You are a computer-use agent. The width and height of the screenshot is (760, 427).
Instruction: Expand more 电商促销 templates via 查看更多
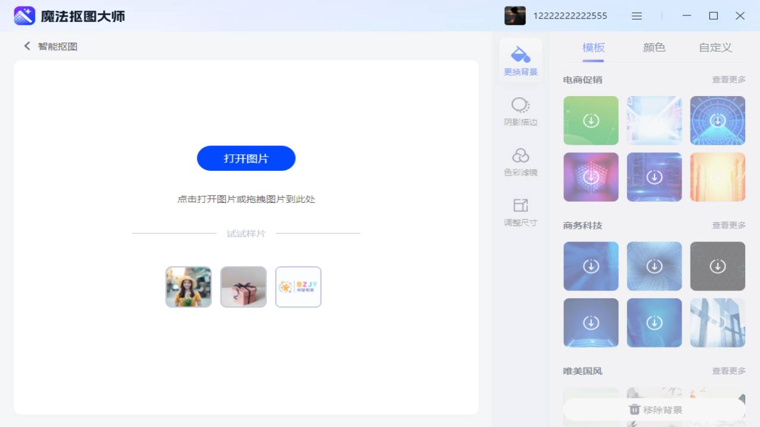(x=729, y=79)
